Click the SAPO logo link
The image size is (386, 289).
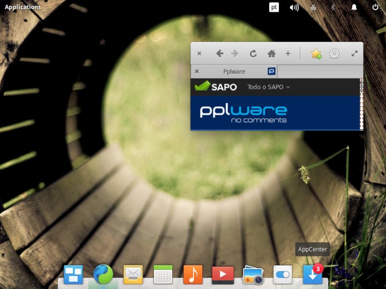pos(216,87)
